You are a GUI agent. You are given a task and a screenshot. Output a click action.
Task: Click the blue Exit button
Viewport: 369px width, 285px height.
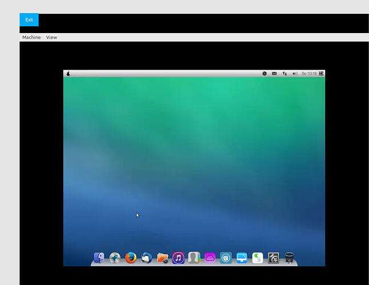(x=29, y=20)
